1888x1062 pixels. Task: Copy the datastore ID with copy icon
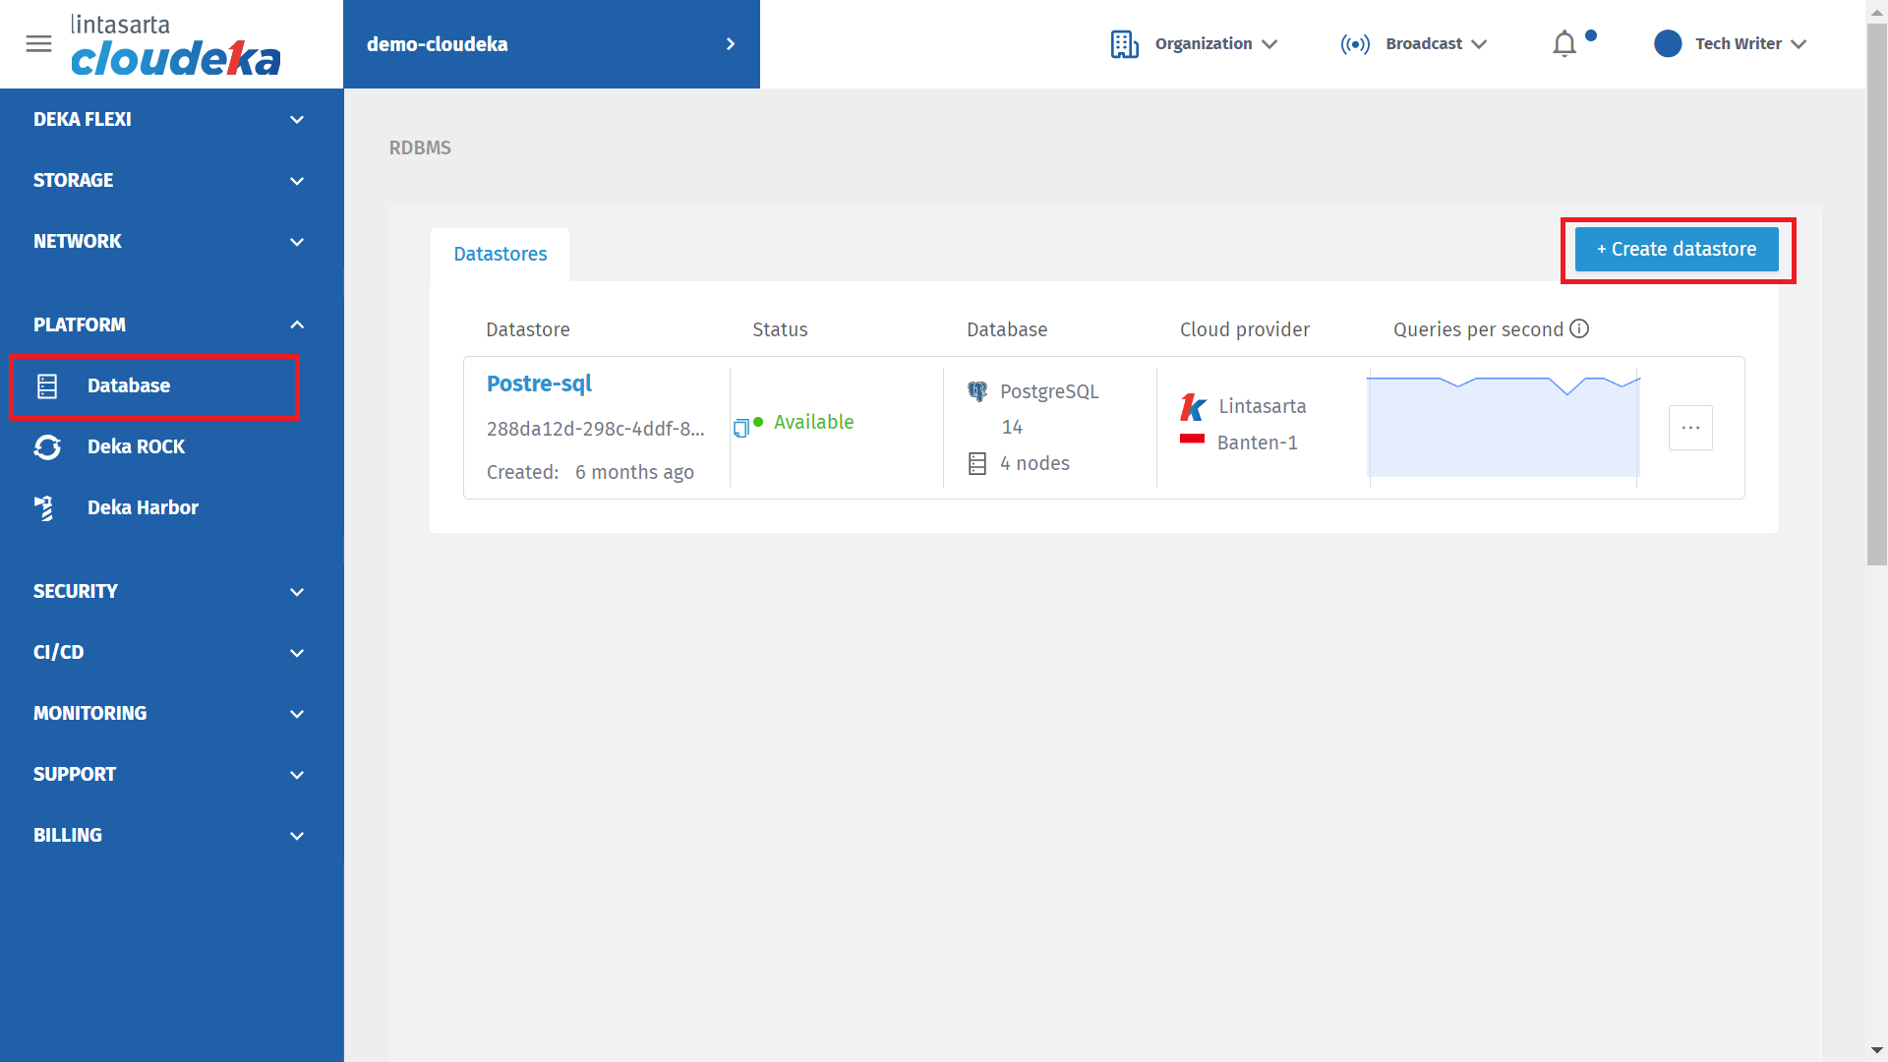pos(740,428)
